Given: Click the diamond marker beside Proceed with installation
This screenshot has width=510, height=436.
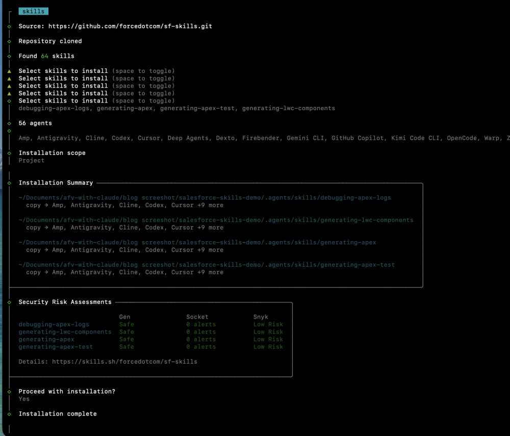Looking at the screenshot, I should [9, 392].
